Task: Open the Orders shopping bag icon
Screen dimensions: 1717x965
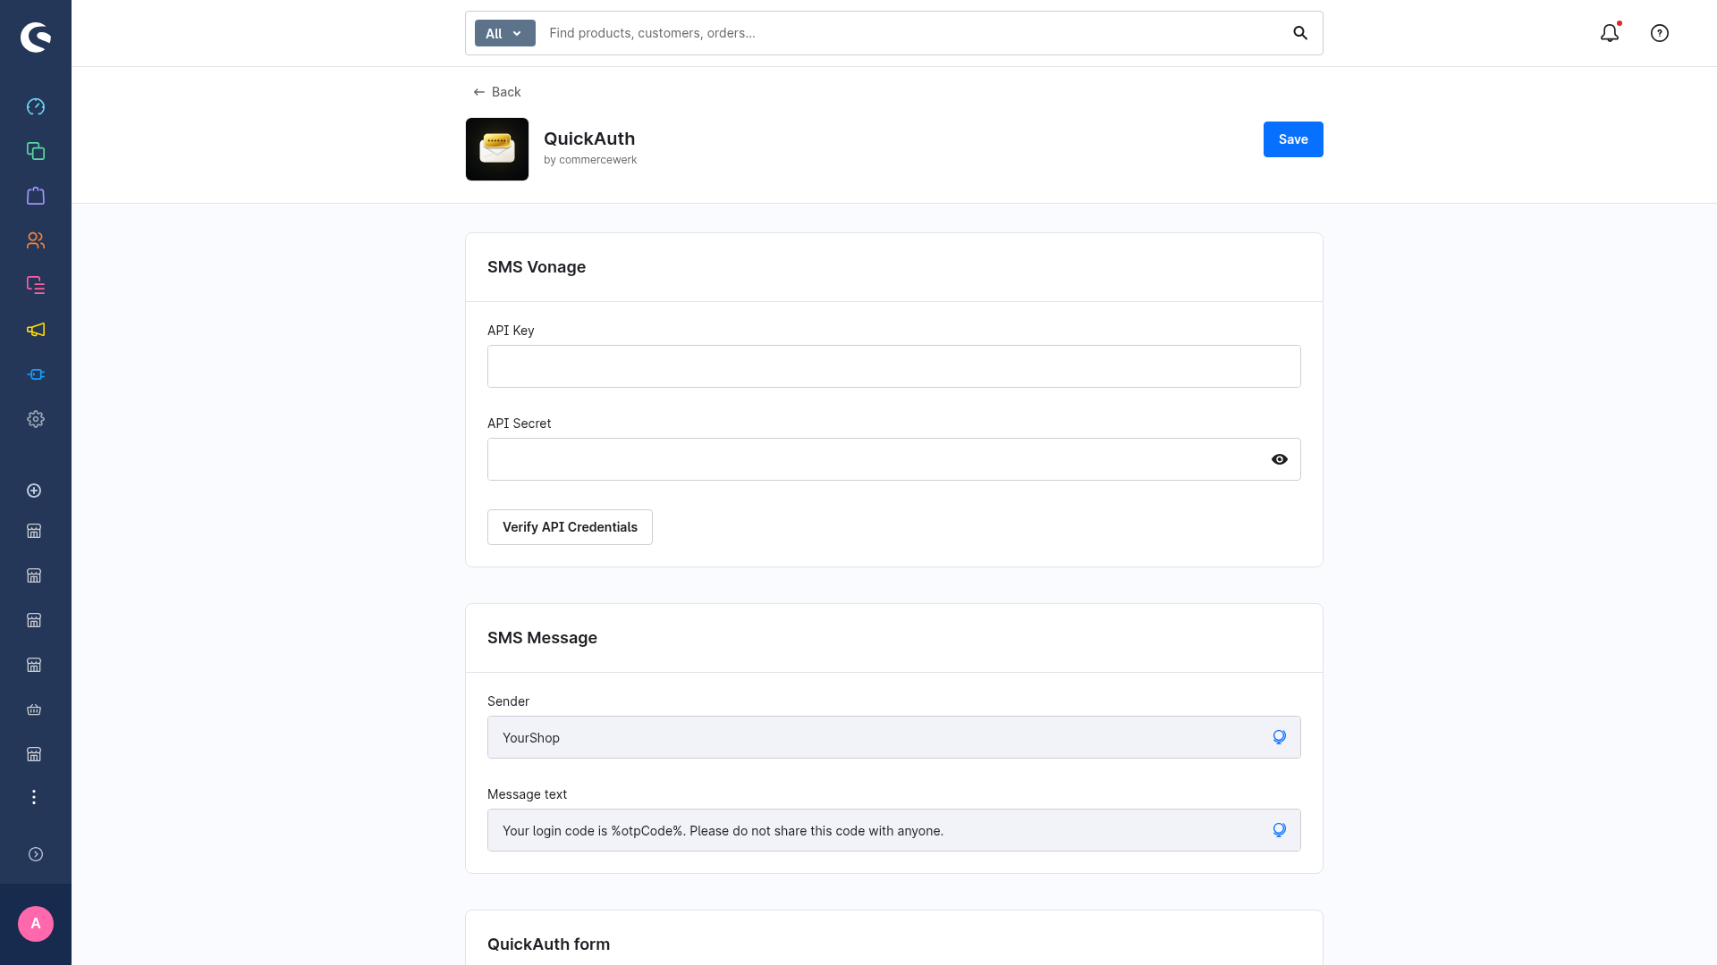Action: [x=36, y=196]
